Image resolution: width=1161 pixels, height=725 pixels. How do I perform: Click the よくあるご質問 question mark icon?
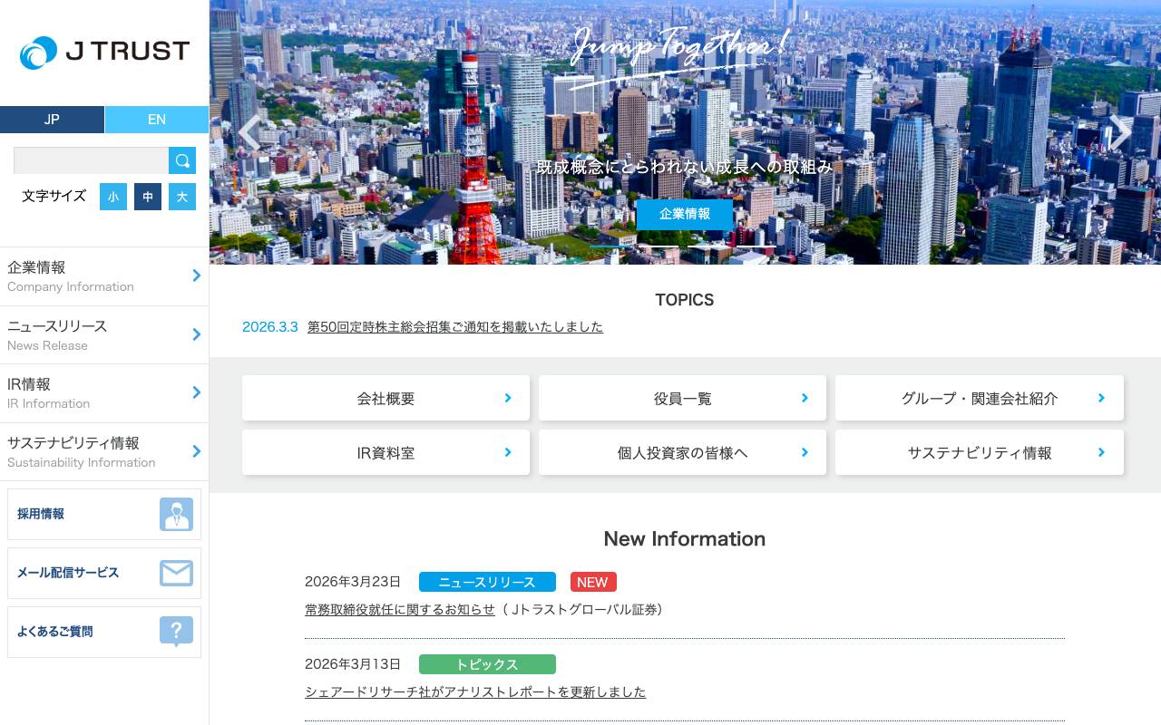[x=176, y=631]
